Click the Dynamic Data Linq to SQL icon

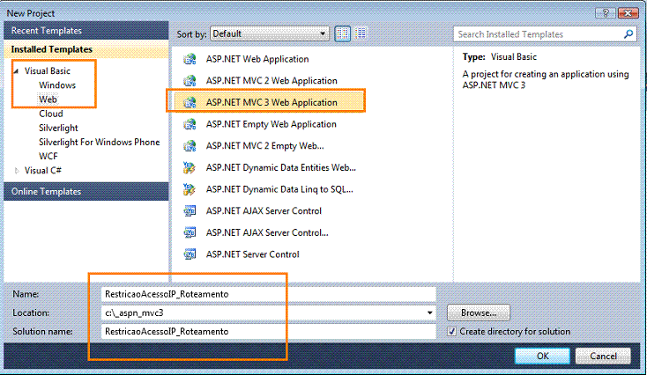coord(190,189)
